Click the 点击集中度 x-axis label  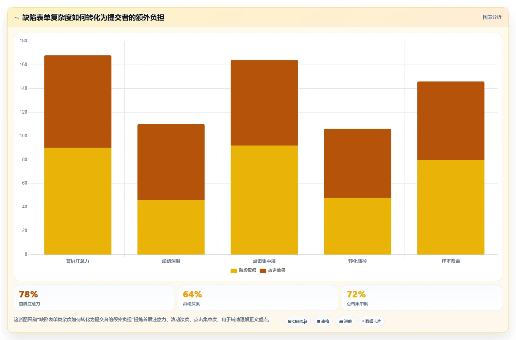click(264, 261)
